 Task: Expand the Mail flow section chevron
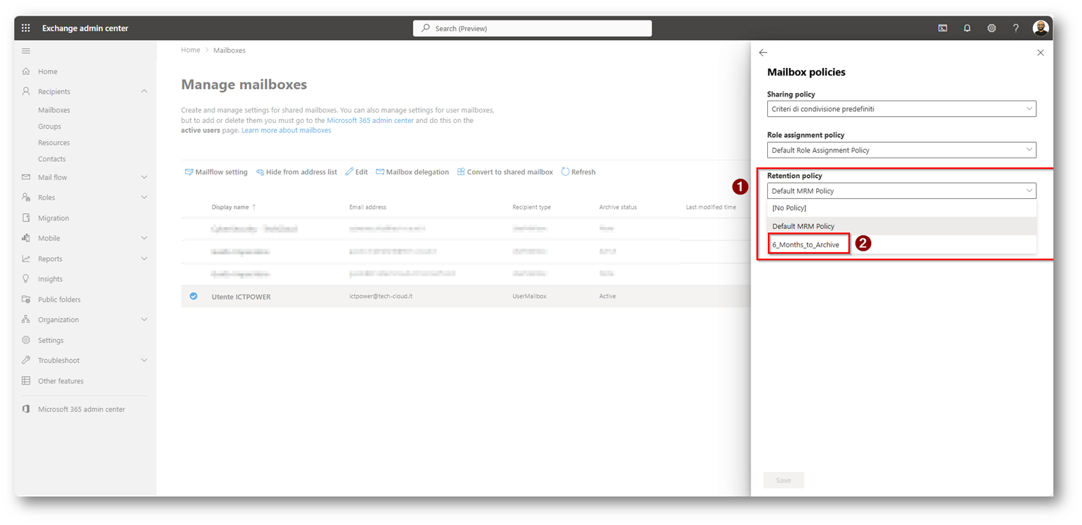point(144,177)
